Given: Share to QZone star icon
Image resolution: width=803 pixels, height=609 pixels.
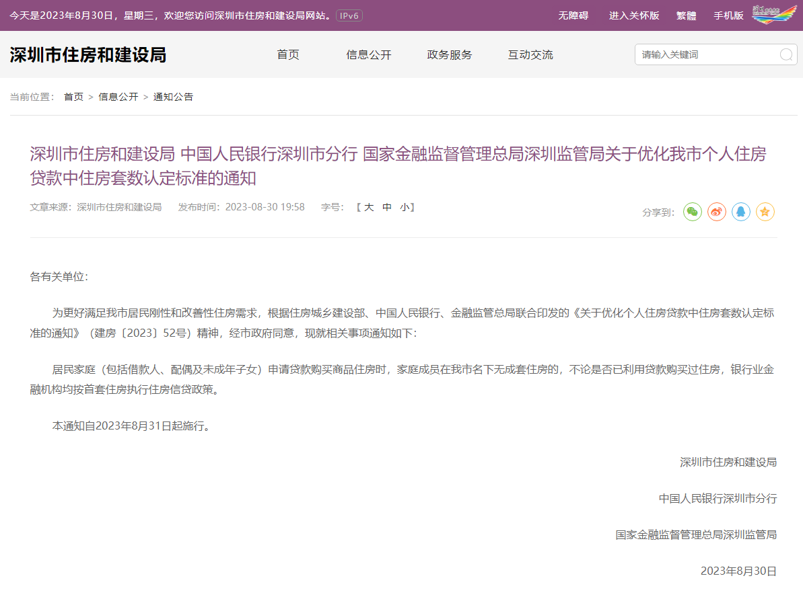Looking at the screenshot, I should click(765, 212).
